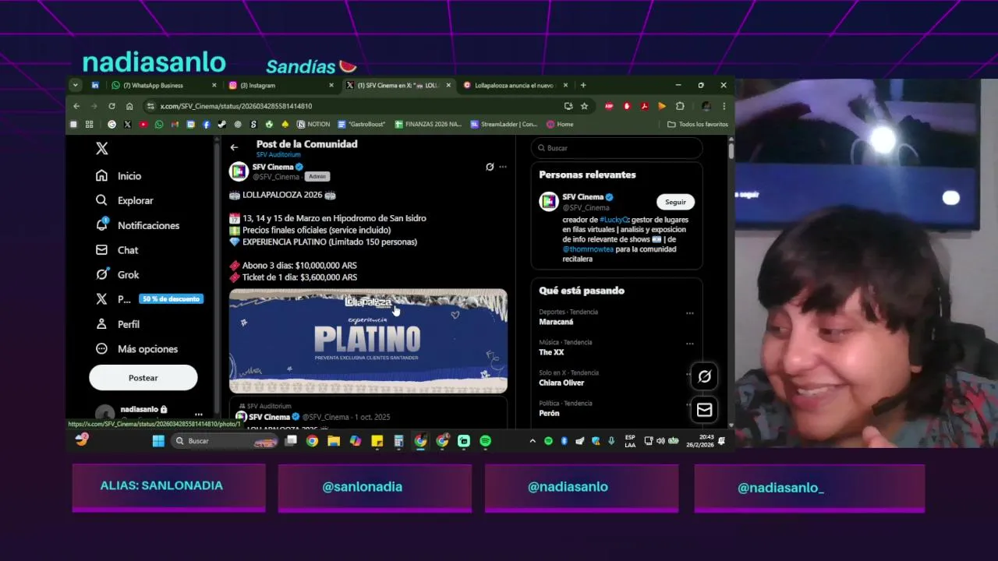Open WhatsApp bookmark icon in bookmarks bar

[159, 124]
